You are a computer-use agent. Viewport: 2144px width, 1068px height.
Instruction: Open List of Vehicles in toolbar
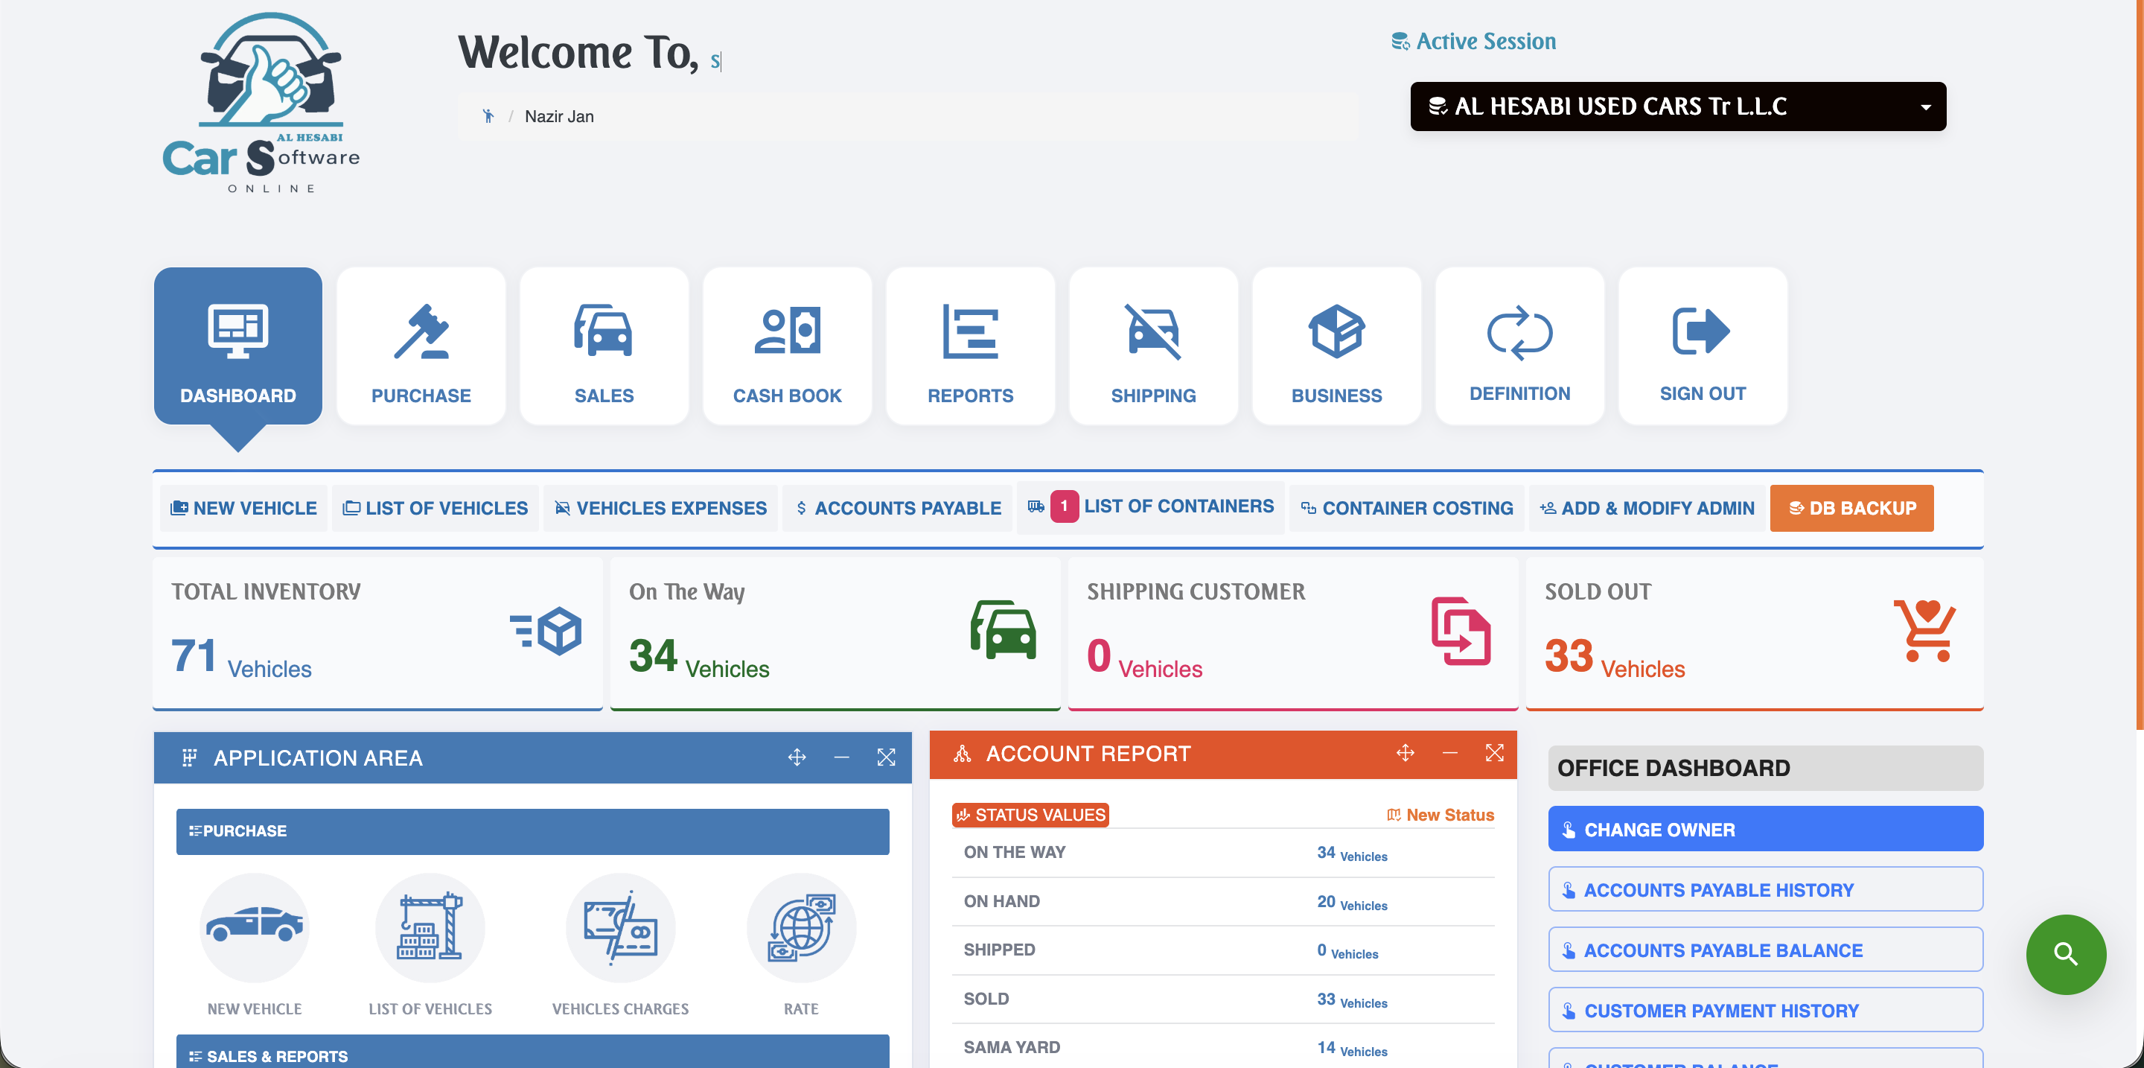tap(435, 508)
